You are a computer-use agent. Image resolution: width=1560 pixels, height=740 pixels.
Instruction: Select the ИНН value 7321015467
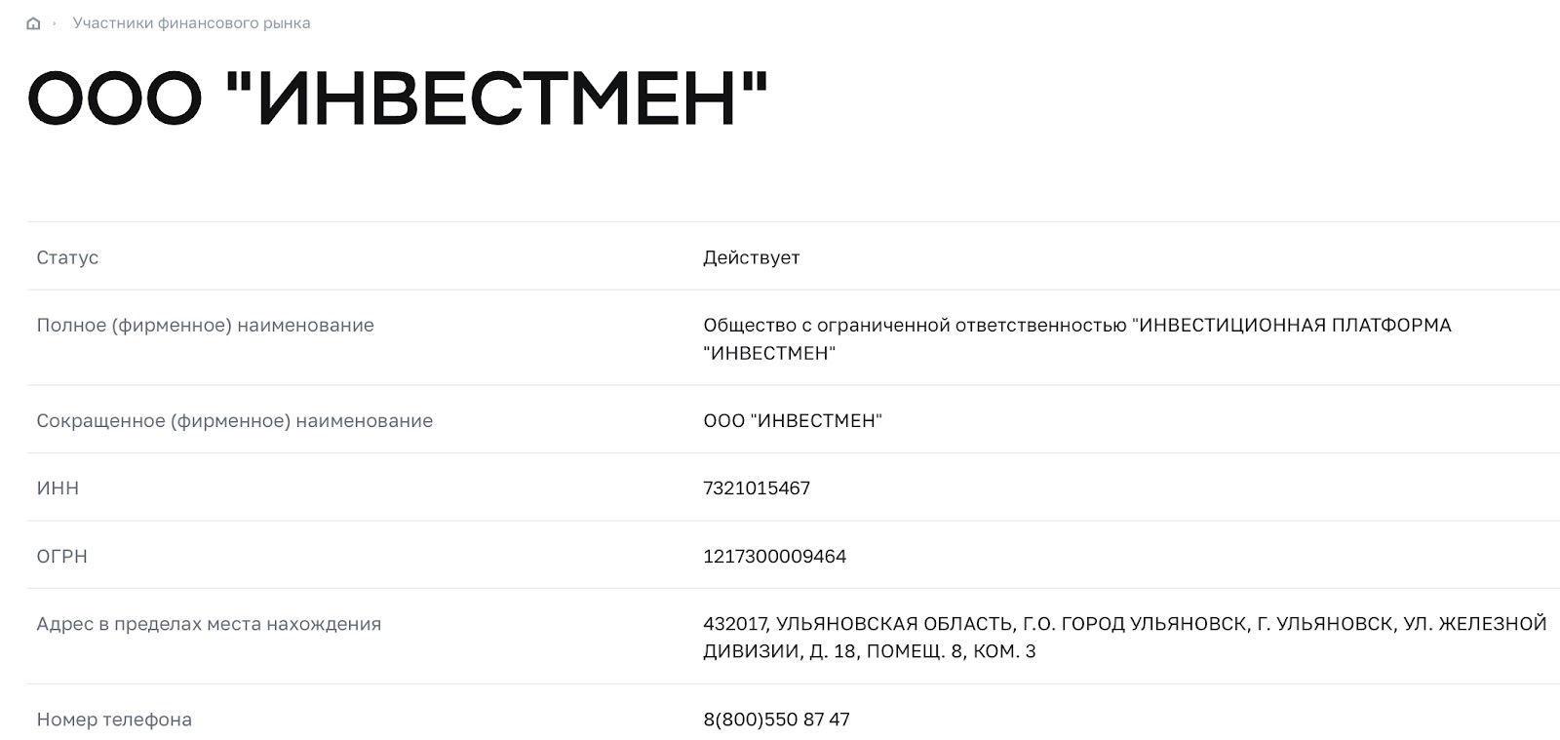click(x=757, y=488)
